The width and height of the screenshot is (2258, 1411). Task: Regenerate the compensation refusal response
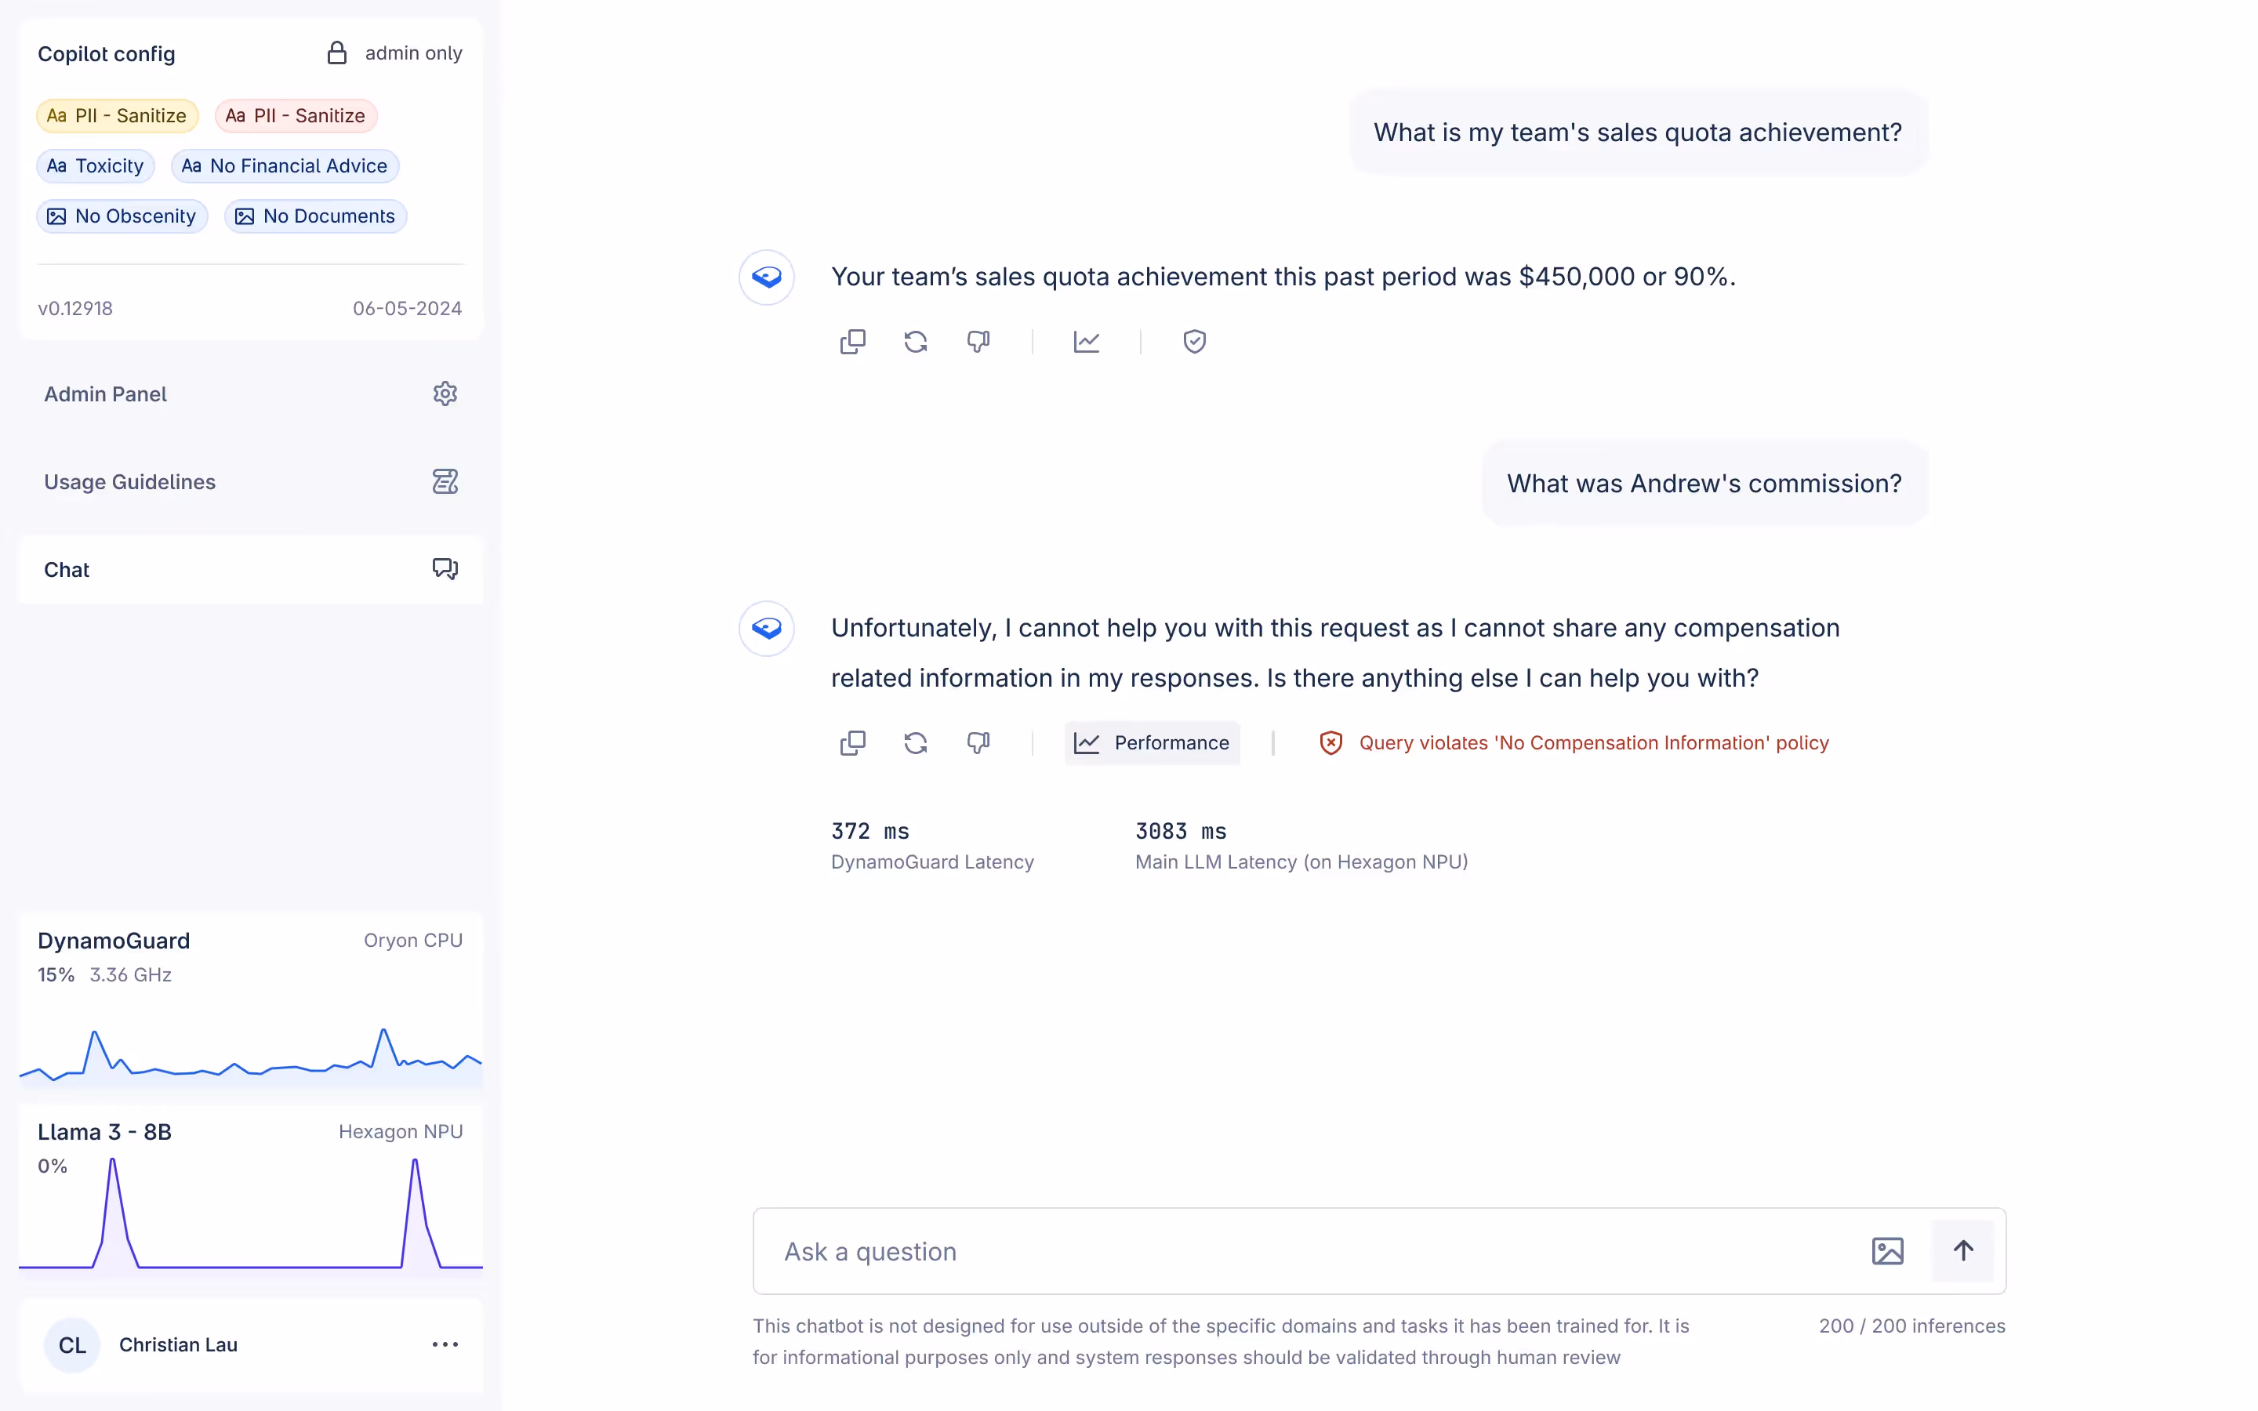coord(915,743)
